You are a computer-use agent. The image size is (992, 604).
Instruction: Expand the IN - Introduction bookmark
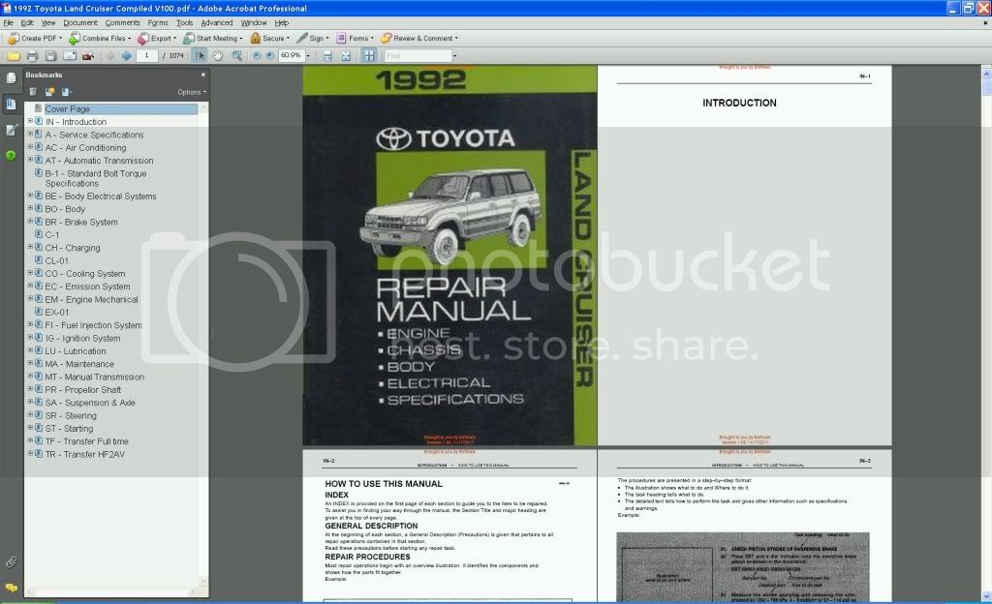click(x=30, y=122)
